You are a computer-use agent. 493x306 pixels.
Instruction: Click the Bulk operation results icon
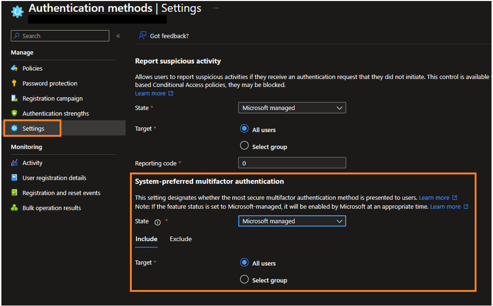coord(14,208)
